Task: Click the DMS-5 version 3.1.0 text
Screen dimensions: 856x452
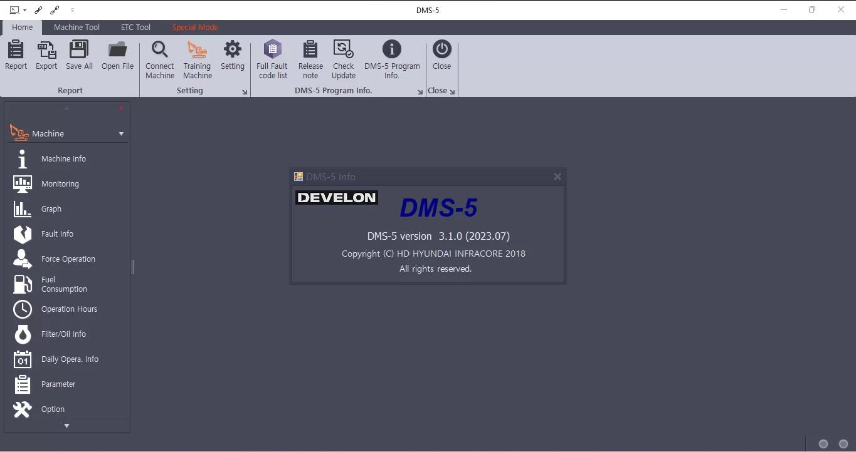Action: [x=438, y=236]
